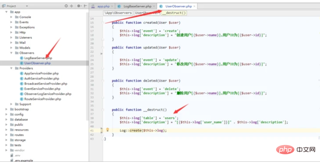This screenshot has width=320, height=164.
Task: Click the updated(User $user) function name
Action: tap(162, 48)
